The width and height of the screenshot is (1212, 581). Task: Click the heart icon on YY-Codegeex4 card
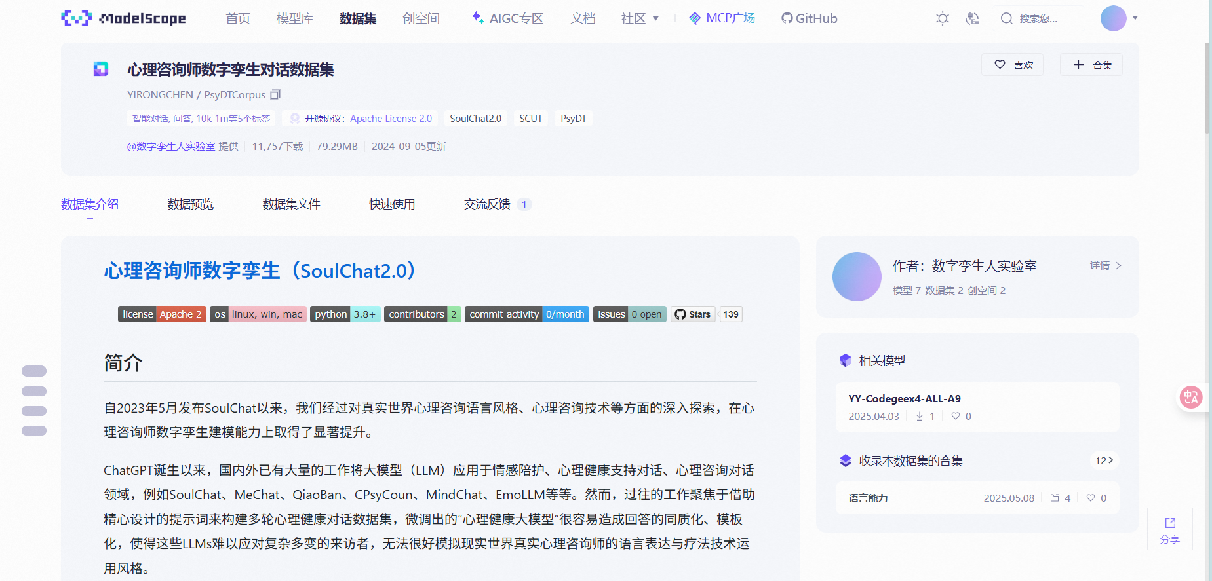click(x=956, y=416)
